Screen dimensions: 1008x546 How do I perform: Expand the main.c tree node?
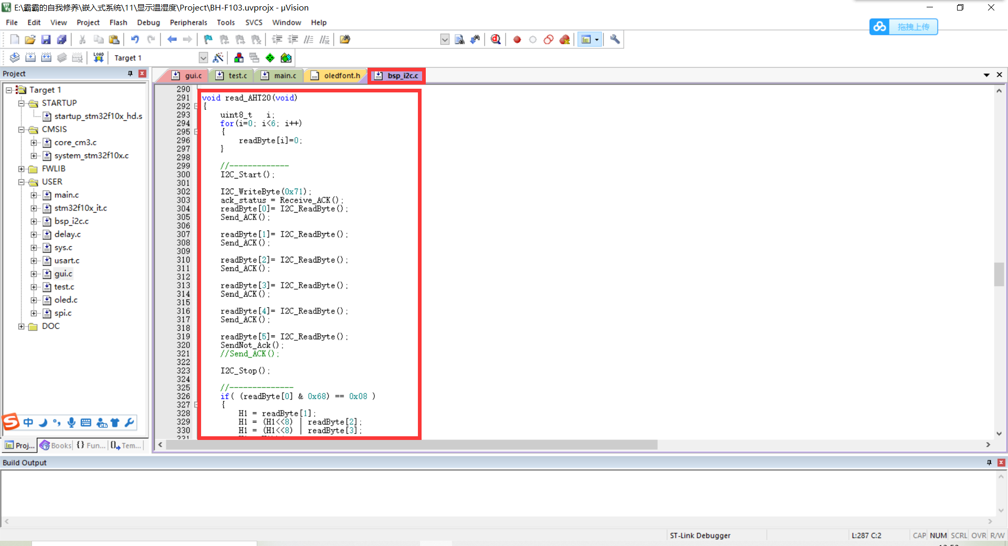point(34,195)
